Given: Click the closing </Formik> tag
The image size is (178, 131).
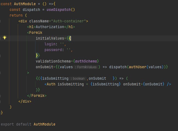Looking at the screenshot, I should (37, 96).
